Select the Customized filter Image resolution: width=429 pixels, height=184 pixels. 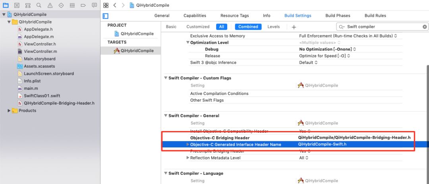click(198, 27)
